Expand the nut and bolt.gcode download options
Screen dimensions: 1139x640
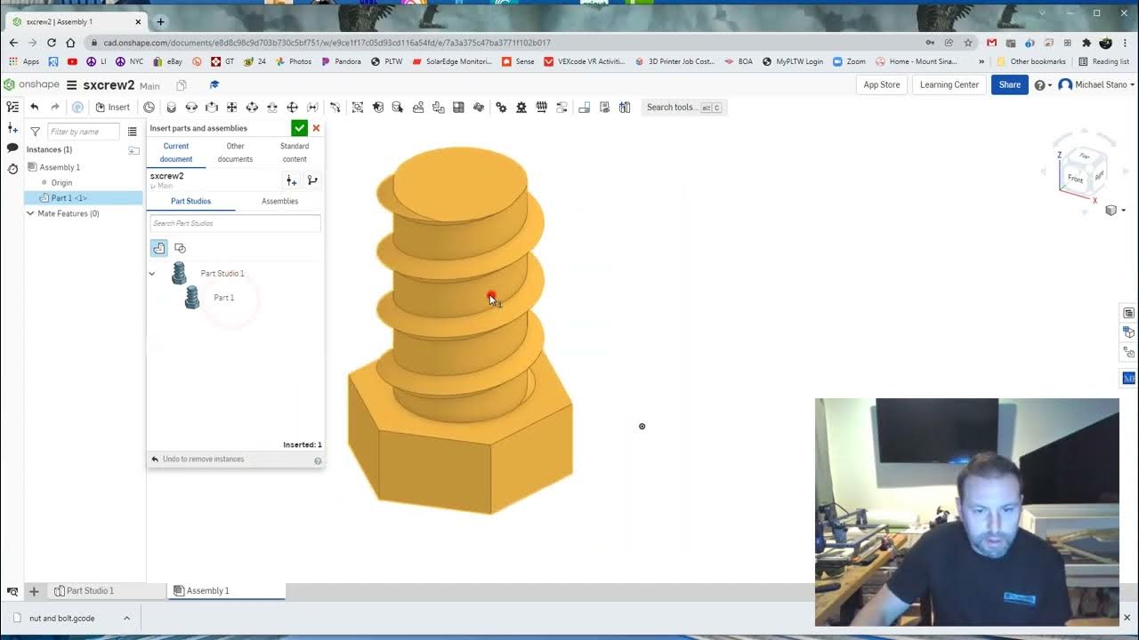[126, 618]
